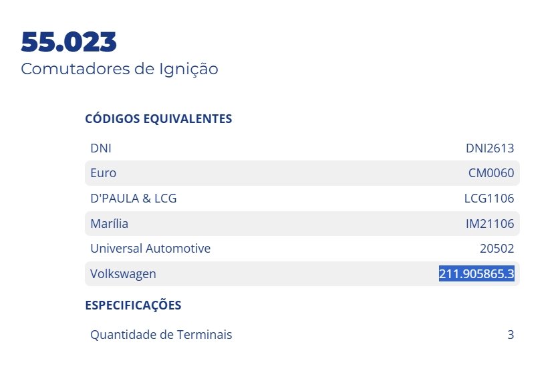The height and width of the screenshot is (371, 560).
Task: Select the DNI brand label
Action: coord(101,148)
